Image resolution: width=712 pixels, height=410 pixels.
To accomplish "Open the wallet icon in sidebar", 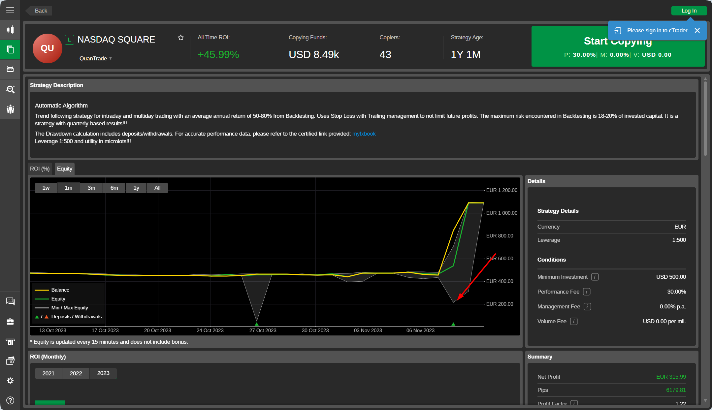I will click(x=10, y=361).
